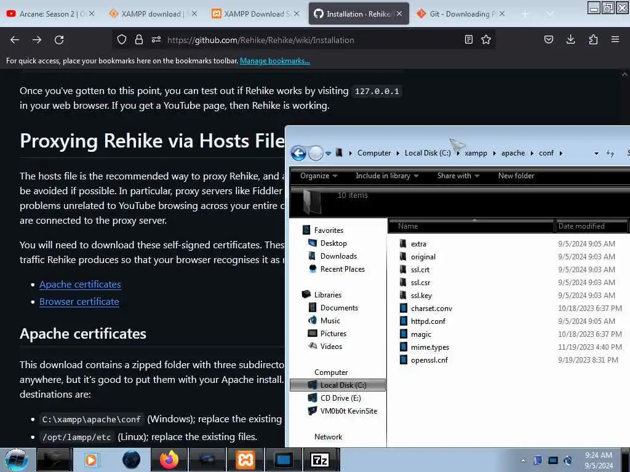Open the Organize menu

(x=319, y=176)
